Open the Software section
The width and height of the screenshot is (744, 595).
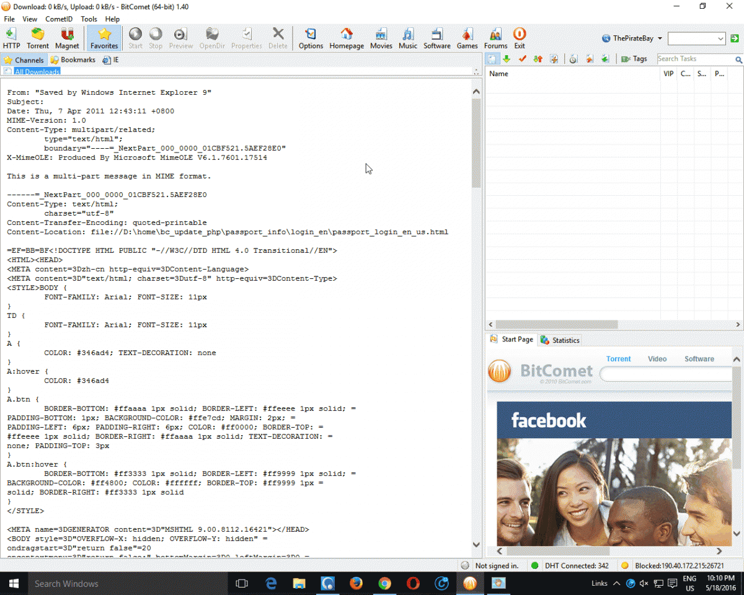[437, 38]
